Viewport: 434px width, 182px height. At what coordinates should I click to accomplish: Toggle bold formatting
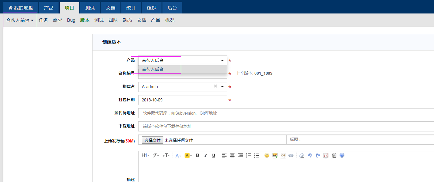click(x=197, y=156)
